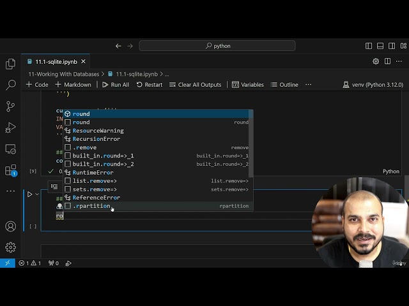
Task: Open the Accounts menu icon
Action: [x=10, y=226]
